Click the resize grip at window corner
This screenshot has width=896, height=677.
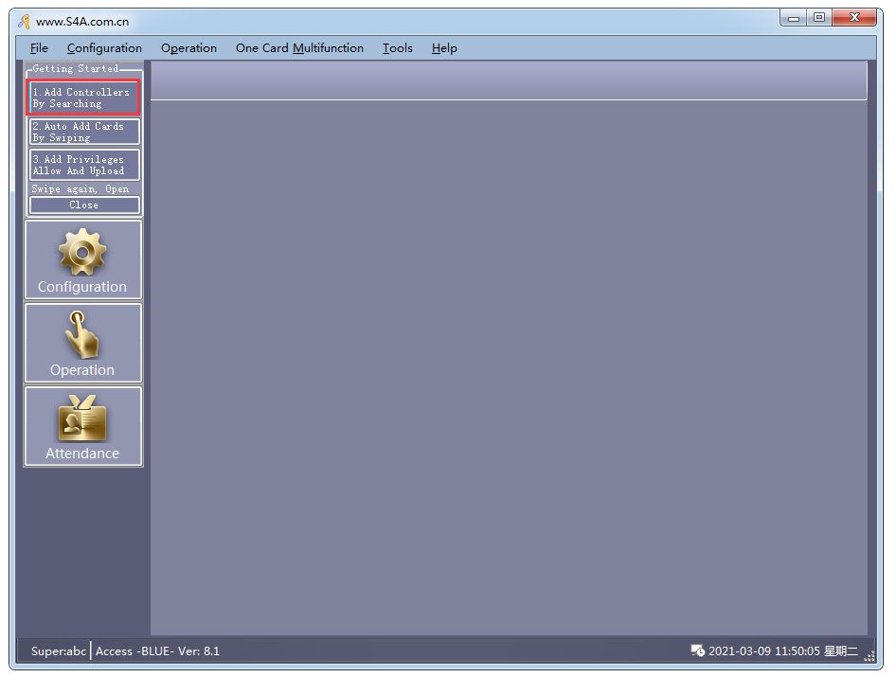pyautogui.click(x=869, y=655)
